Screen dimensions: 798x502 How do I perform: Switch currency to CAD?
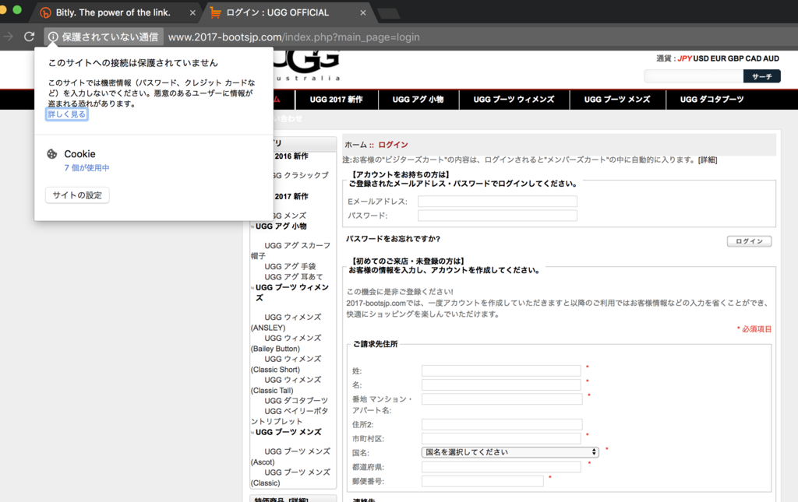tap(754, 58)
